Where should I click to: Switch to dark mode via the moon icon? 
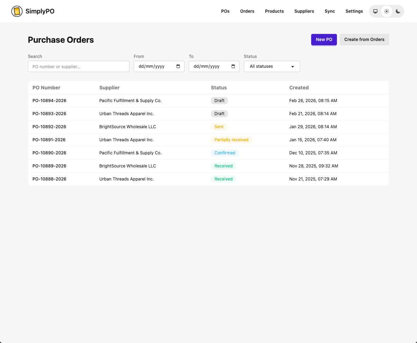click(x=398, y=11)
